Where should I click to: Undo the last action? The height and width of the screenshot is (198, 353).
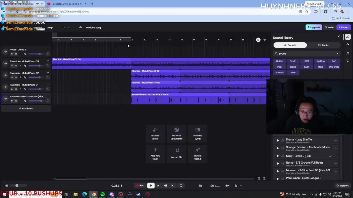[63, 28]
